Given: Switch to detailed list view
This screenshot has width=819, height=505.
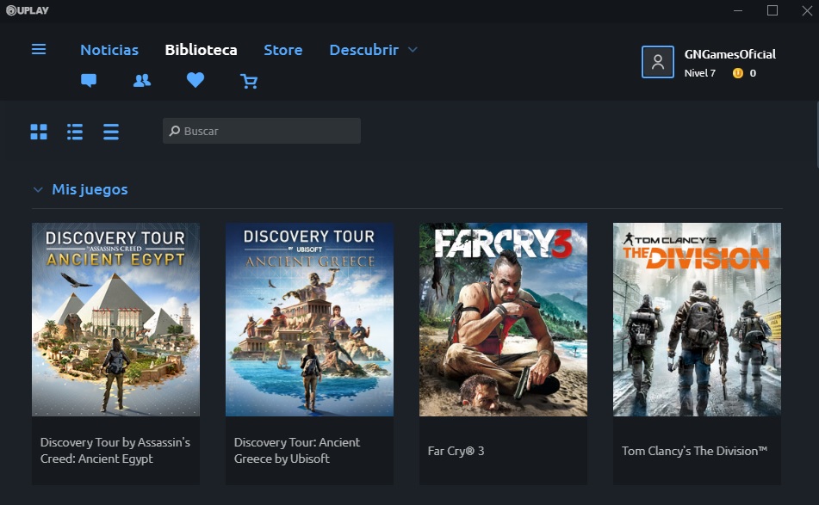Looking at the screenshot, I should [x=75, y=132].
